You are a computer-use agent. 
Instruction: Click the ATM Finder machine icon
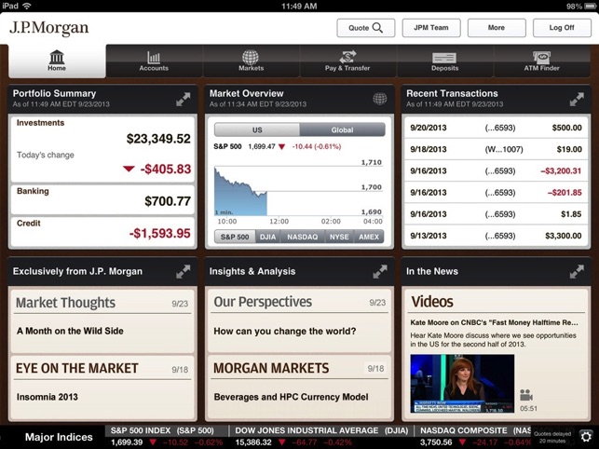click(x=541, y=58)
